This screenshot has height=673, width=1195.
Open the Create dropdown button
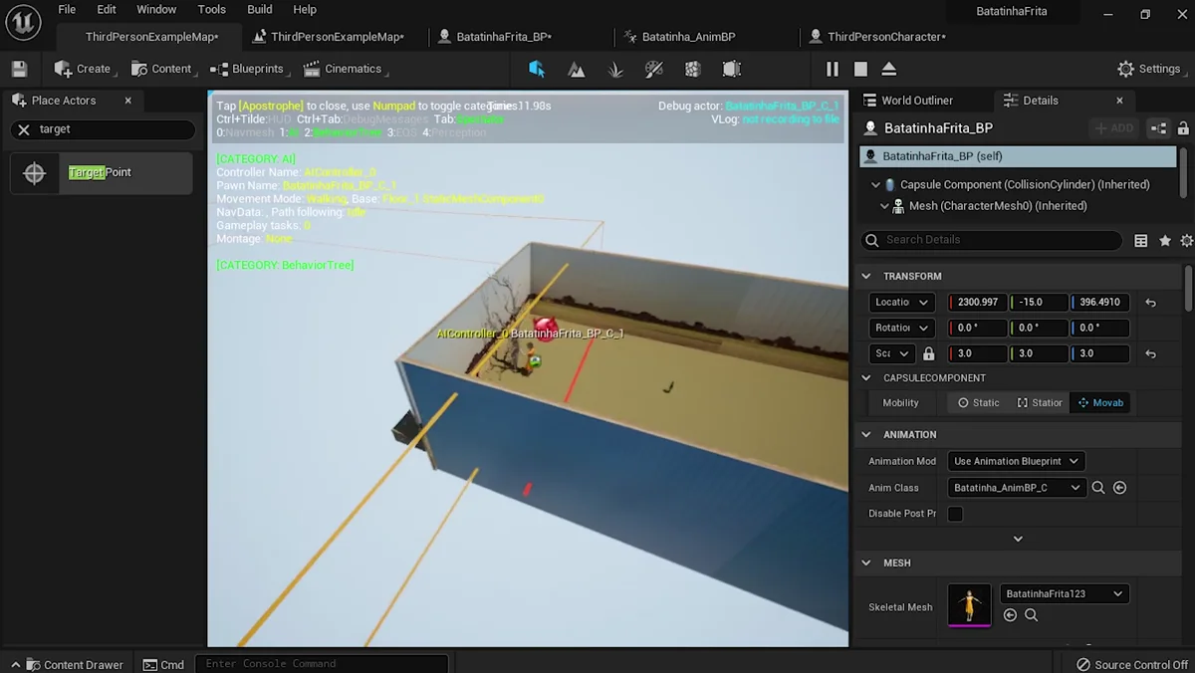coord(84,69)
